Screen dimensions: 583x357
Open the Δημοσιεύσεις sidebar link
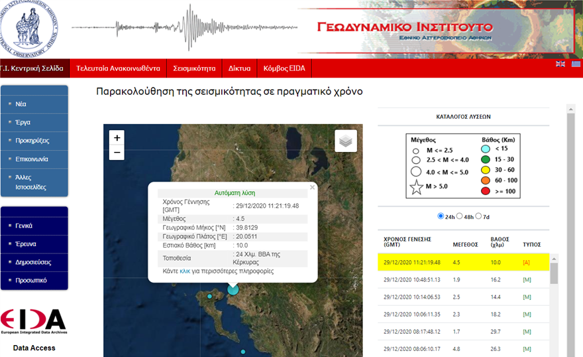click(34, 262)
